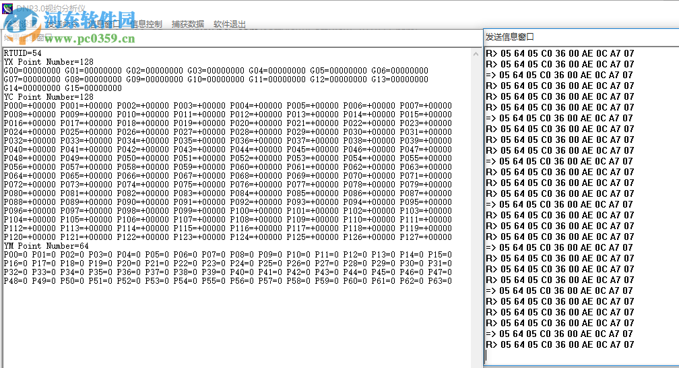This screenshot has width=679, height=368.
Task: Open the 发送命令 menu
Action: 63,24
